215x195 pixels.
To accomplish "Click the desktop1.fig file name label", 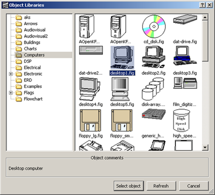I will click(122, 73).
